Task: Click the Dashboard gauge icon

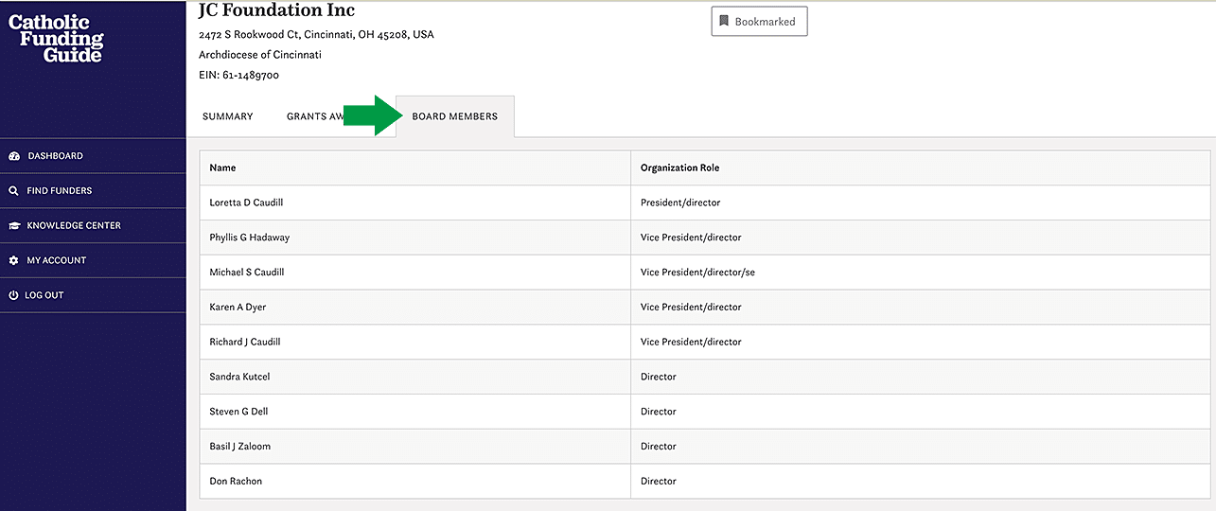Action: tap(14, 156)
